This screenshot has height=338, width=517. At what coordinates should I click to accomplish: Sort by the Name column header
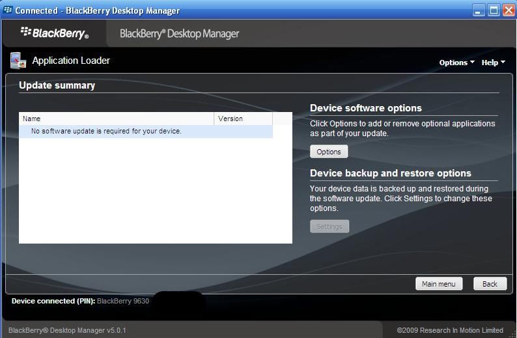117,119
